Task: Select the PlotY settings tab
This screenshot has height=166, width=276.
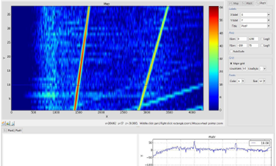Action: pos(261,3)
